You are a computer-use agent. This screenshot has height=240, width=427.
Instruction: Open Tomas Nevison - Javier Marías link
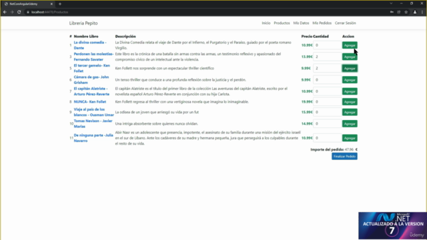93,123
